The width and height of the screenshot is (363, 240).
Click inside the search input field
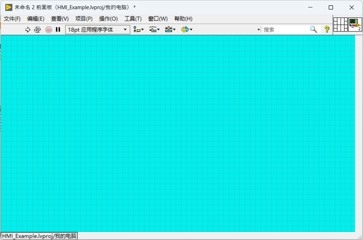[x=285, y=30]
